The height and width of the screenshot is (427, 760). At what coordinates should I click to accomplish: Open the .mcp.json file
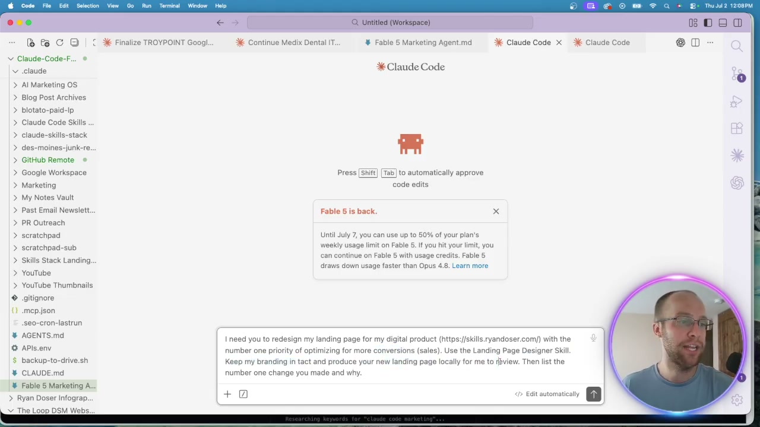[x=49, y=311]
